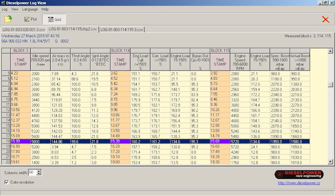The width and height of the screenshot is (335, 196).
Task: Click Corr. Load column header
Action: (x=160, y=62)
